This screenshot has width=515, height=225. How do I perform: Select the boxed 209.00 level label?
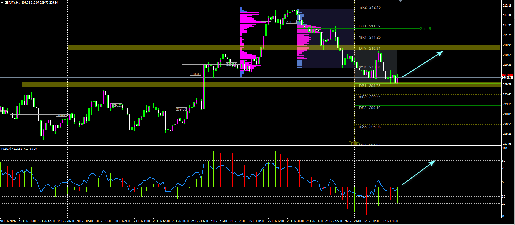point(181,109)
